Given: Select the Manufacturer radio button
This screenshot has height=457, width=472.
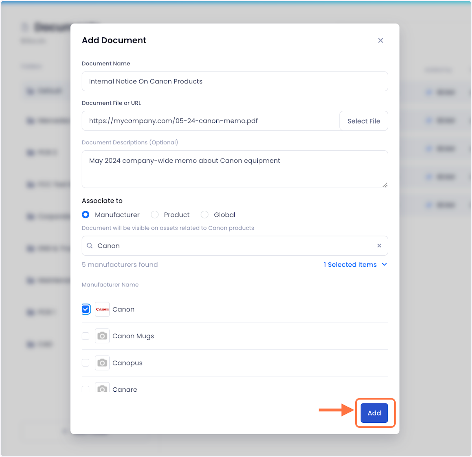Looking at the screenshot, I should coord(85,215).
